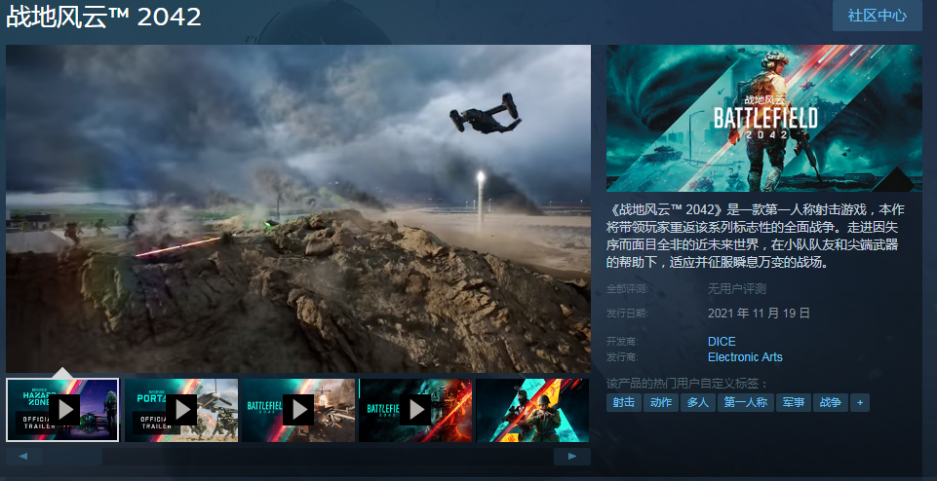Select the soldiers artwork screenshot thumbnail
Image resolution: width=937 pixels, height=481 pixels.
(532, 410)
